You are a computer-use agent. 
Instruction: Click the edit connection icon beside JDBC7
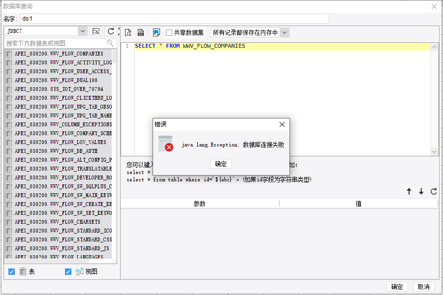(x=96, y=31)
